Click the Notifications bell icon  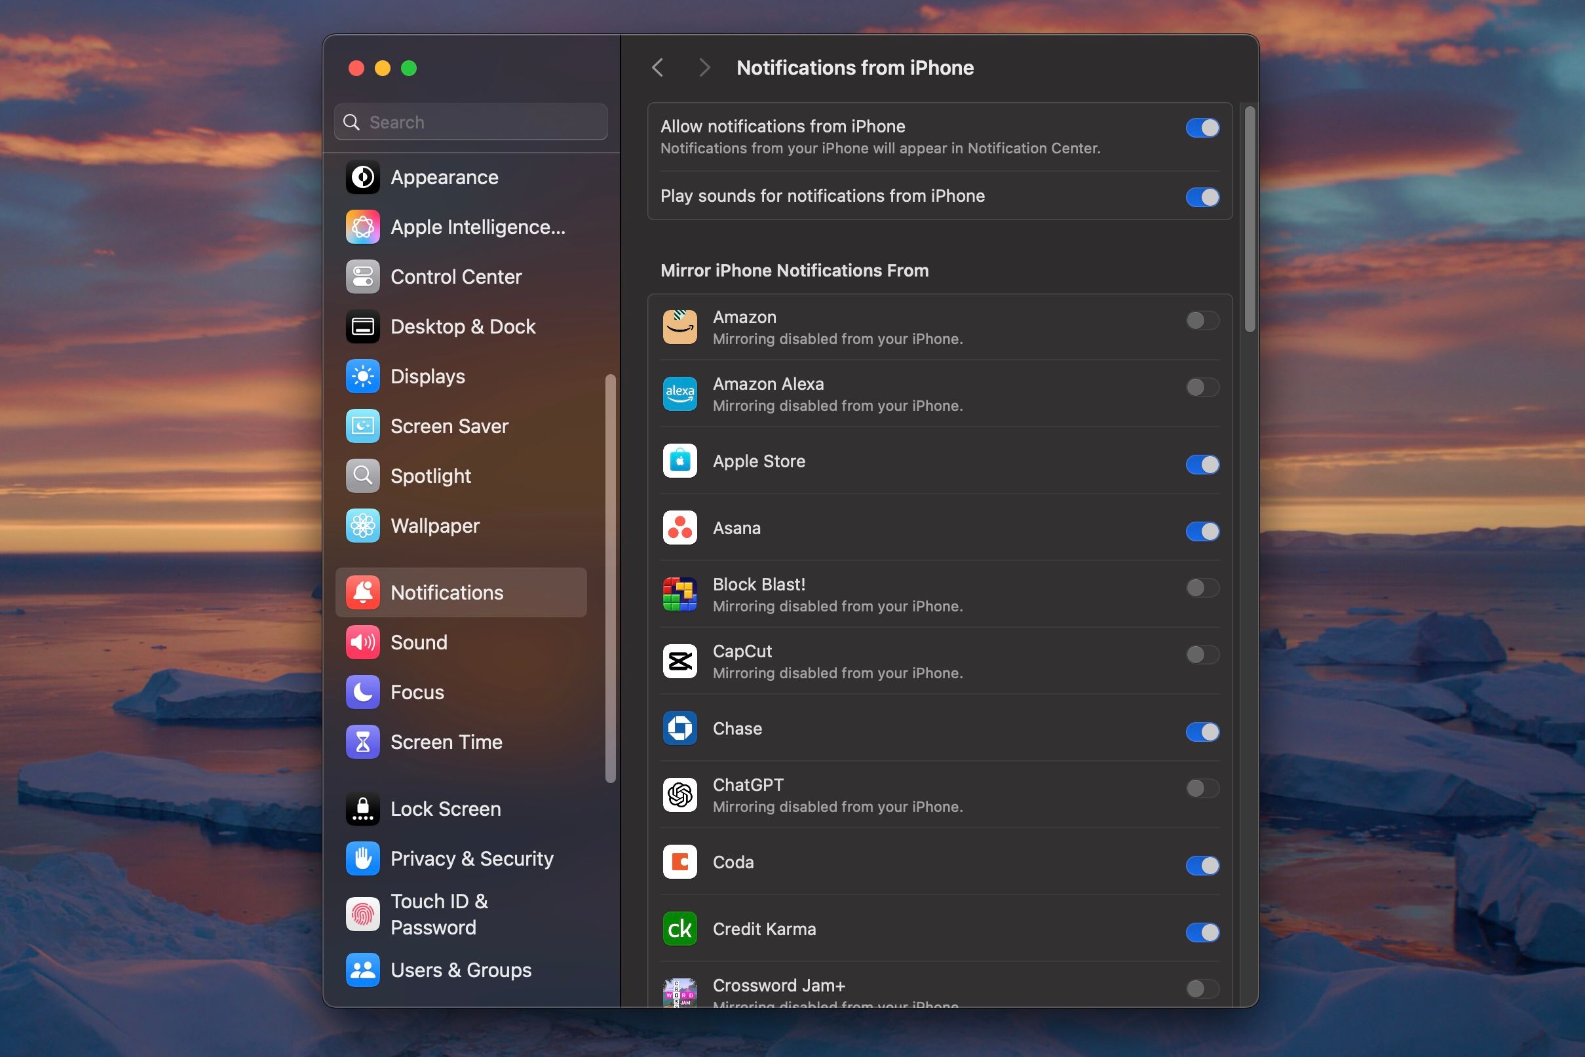click(x=362, y=593)
